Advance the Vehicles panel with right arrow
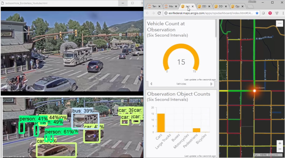285x158 pixels. [x=211, y=84]
